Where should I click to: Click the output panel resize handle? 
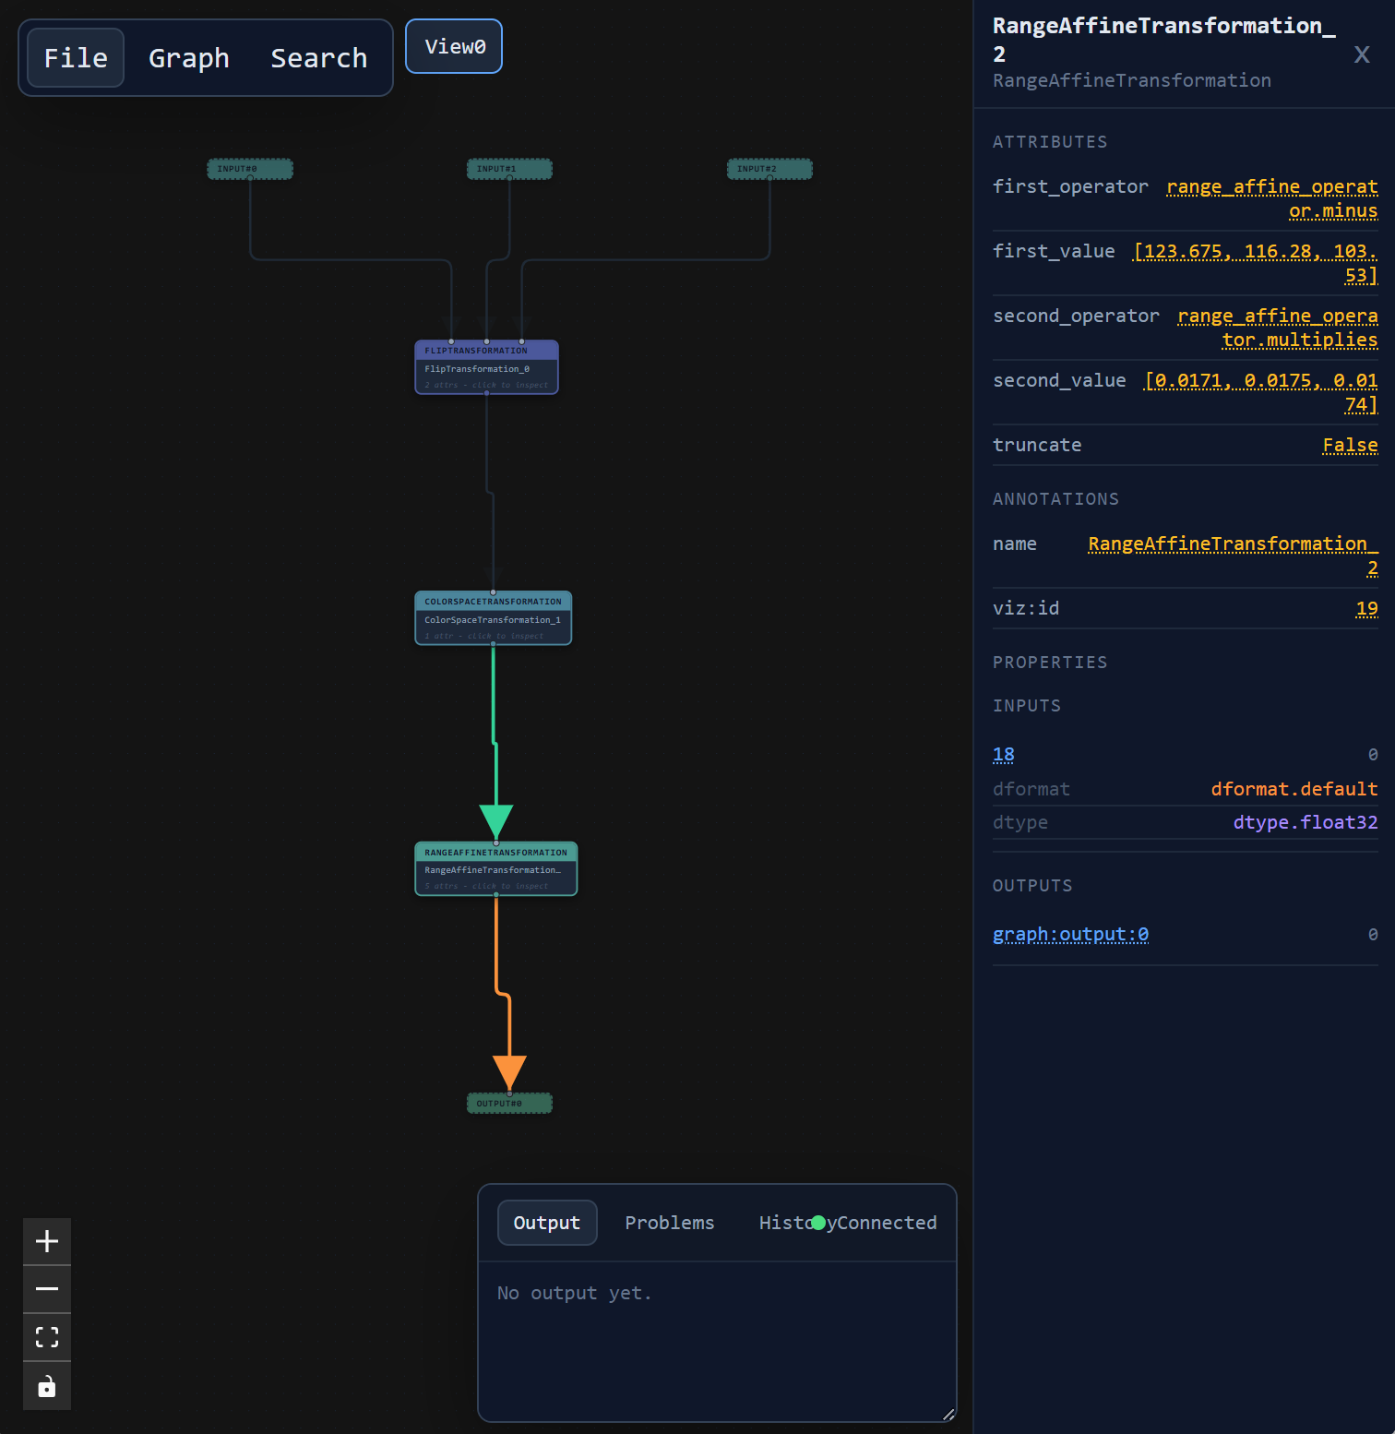(x=948, y=1414)
